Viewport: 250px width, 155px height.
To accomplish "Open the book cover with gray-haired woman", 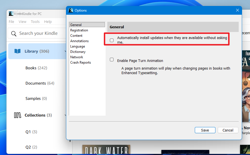I will [x=246, y=86].
